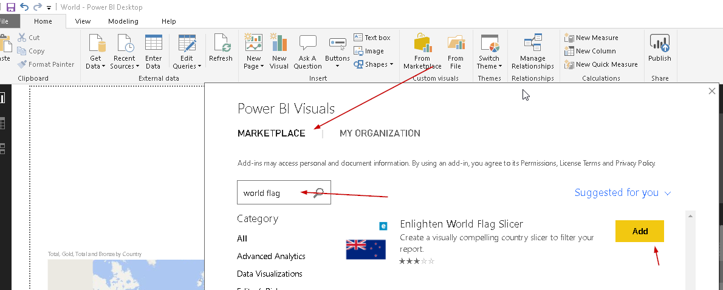Viewport: 723px width, 290px height.
Task: Click New Column in Calculations
Action: (590, 51)
